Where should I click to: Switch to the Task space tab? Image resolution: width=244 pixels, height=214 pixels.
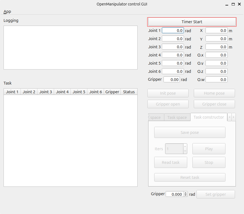[177, 117]
